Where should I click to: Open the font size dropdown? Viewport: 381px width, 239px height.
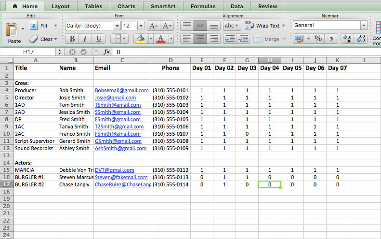(141, 26)
